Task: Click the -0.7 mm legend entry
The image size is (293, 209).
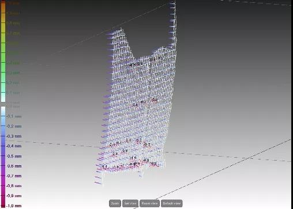Action: 14,176
